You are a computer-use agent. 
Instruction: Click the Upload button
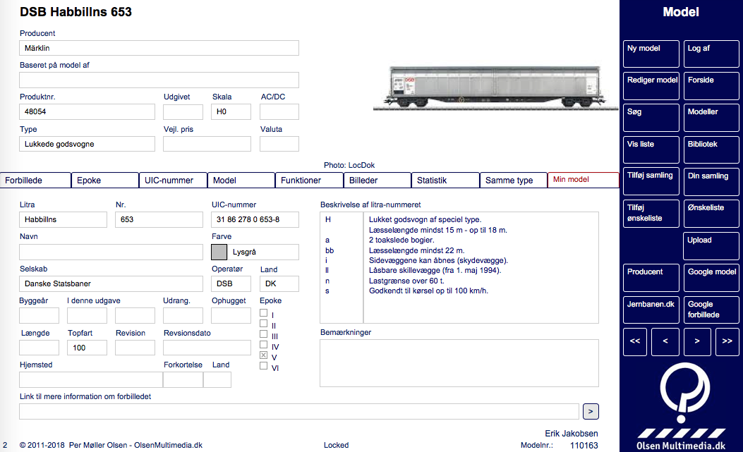tap(711, 246)
